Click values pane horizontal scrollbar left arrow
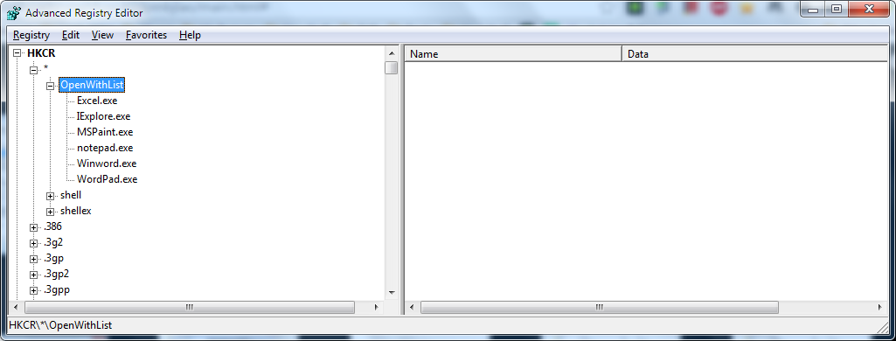This screenshot has width=896, height=341. click(412, 307)
